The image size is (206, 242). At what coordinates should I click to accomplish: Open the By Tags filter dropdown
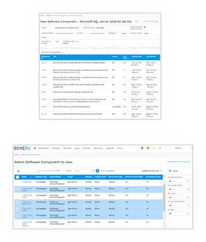tap(179, 213)
